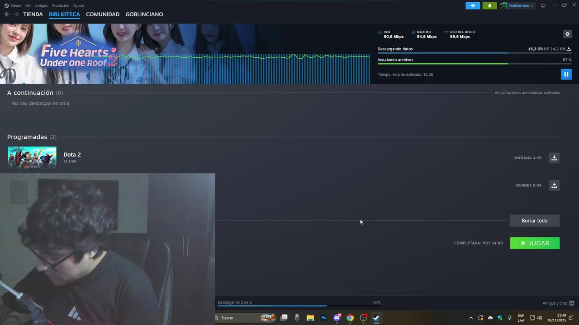Click "COMPLETADA: HOY 14:40" text
The height and width of the screenshot is (325, 579).
tap(479, 243)
